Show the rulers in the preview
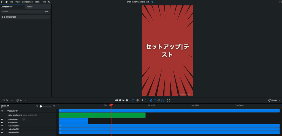The height and width of the screenshot is (136, 282). coord(159,100)
